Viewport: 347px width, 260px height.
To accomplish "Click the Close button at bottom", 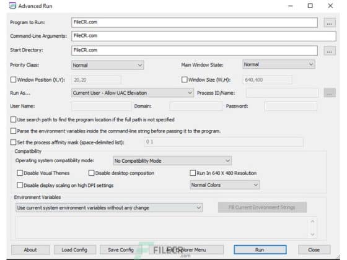I will [x=314, y=250].
